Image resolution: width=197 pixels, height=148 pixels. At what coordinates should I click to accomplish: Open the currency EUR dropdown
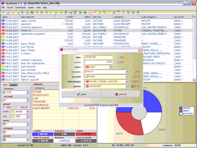pos(28,92)
